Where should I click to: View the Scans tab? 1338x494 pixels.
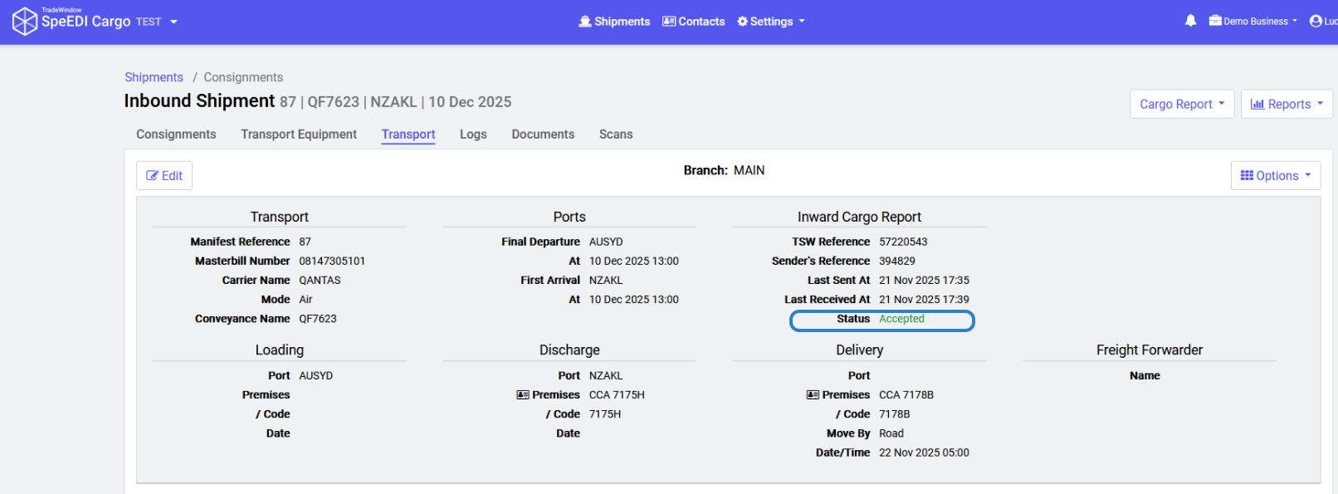[x=616, y=135]
